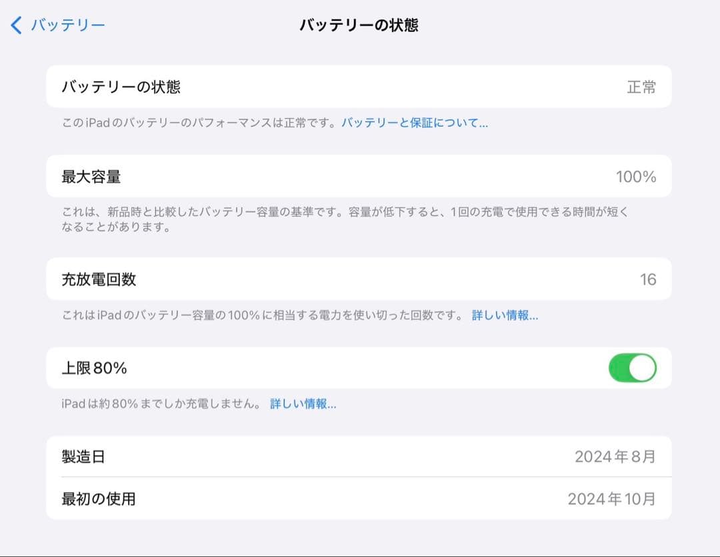This screenshot has height=557, width=720.
Task: Tap the cycle count value 16
Action: coord(650,280)
